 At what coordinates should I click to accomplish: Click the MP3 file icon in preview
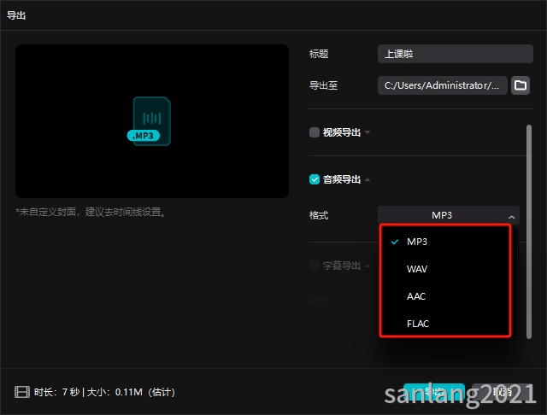click(149, 121)
